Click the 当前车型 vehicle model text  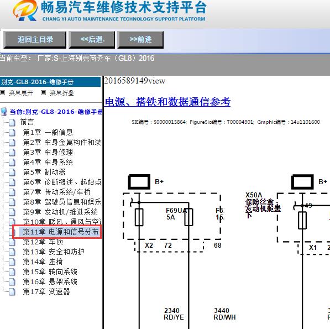(77, 58)
